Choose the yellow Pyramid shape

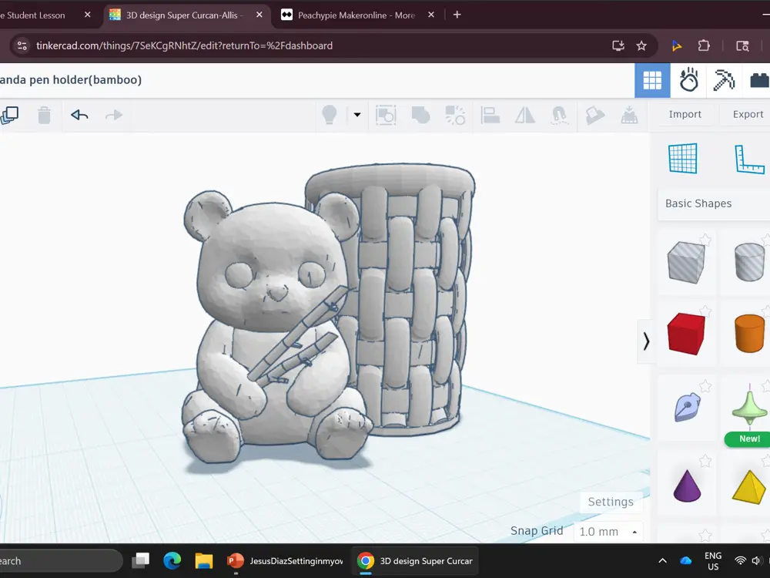(749, 486)
